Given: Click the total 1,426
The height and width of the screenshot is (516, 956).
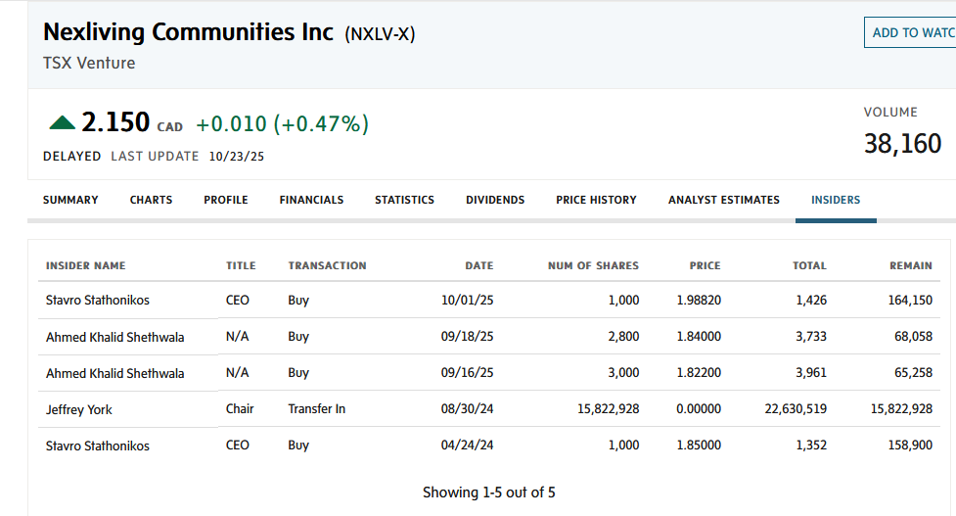Looking at the screenshot, I should click(x=811, y=300).
